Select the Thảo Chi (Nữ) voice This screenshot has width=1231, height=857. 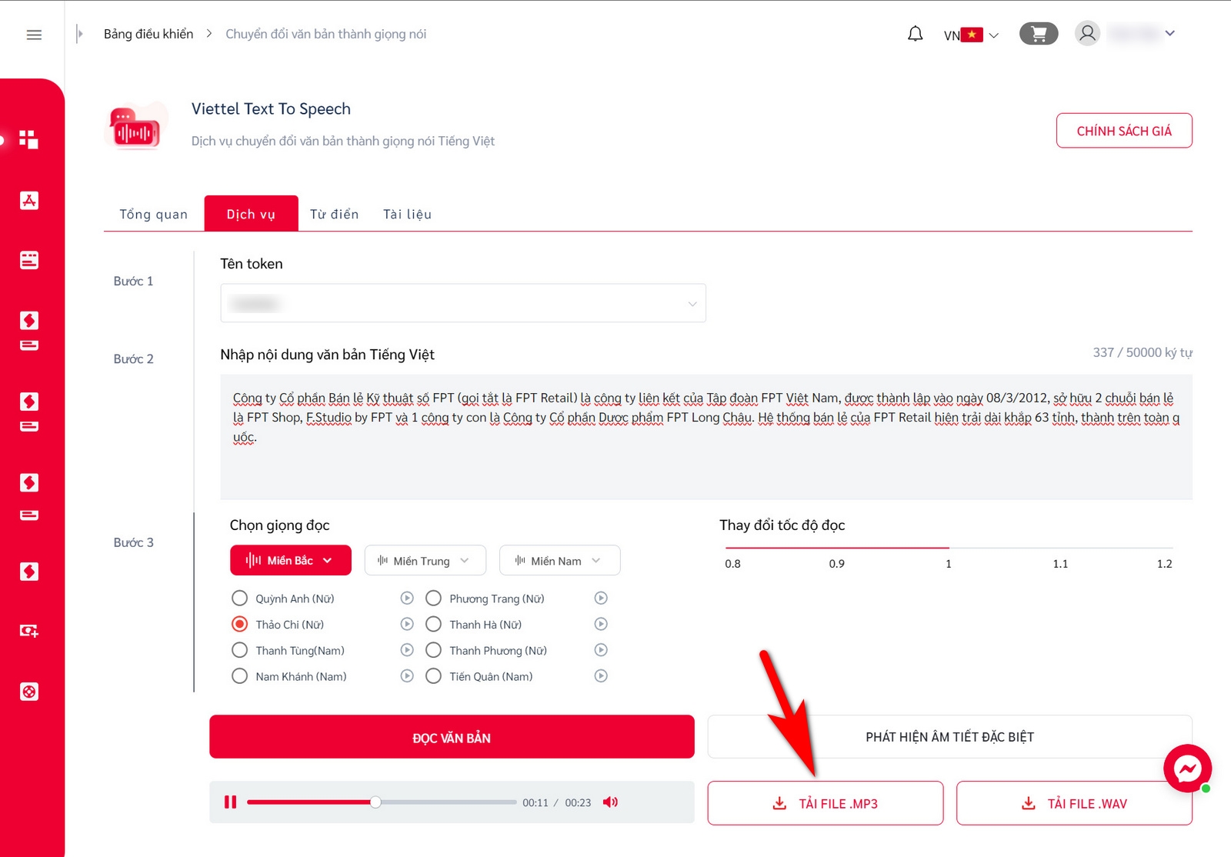tap(240, 624)
